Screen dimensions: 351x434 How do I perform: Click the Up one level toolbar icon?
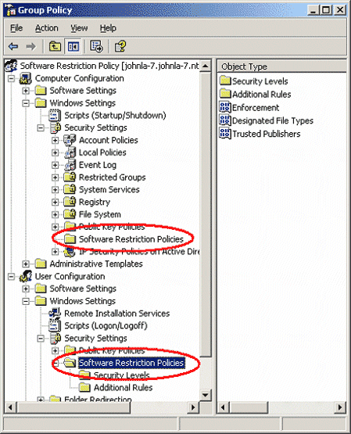pyautogui.click(x=55, y=46)
